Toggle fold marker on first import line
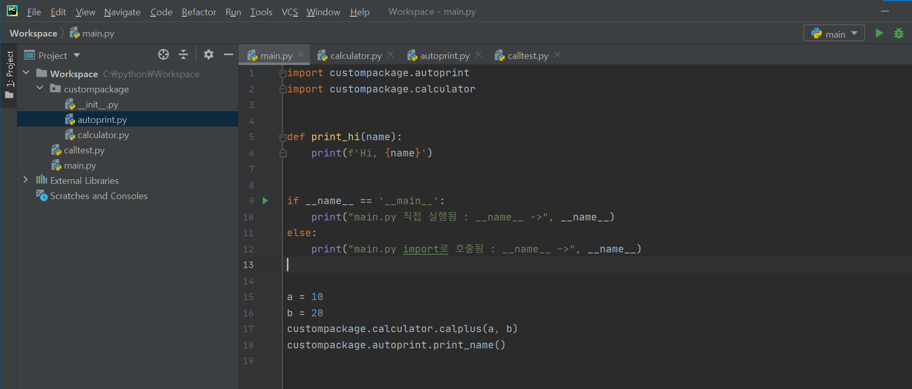This screenshot has width=912, height=389. [283, 73]
